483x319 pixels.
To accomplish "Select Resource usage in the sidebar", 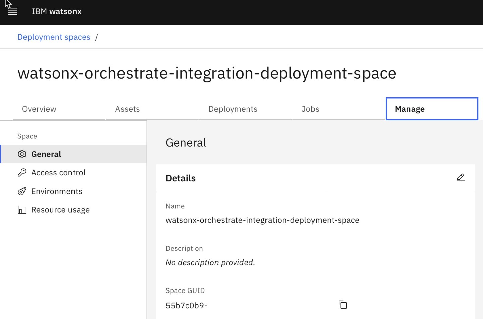I will pyautogui.click(x=60, y=209).
